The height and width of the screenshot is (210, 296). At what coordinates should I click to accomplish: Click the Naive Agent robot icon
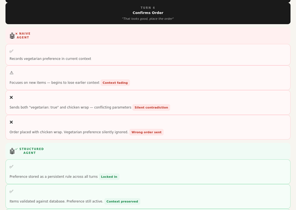point(12,36)
